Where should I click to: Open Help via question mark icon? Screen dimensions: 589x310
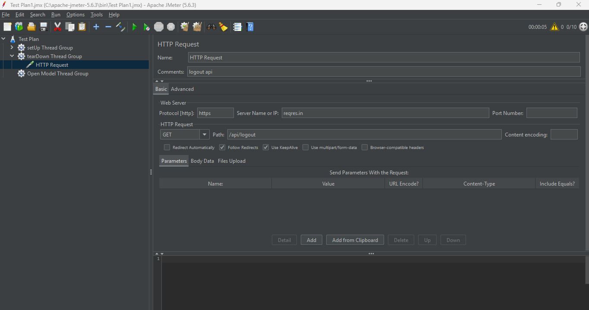tap(250, 27)
